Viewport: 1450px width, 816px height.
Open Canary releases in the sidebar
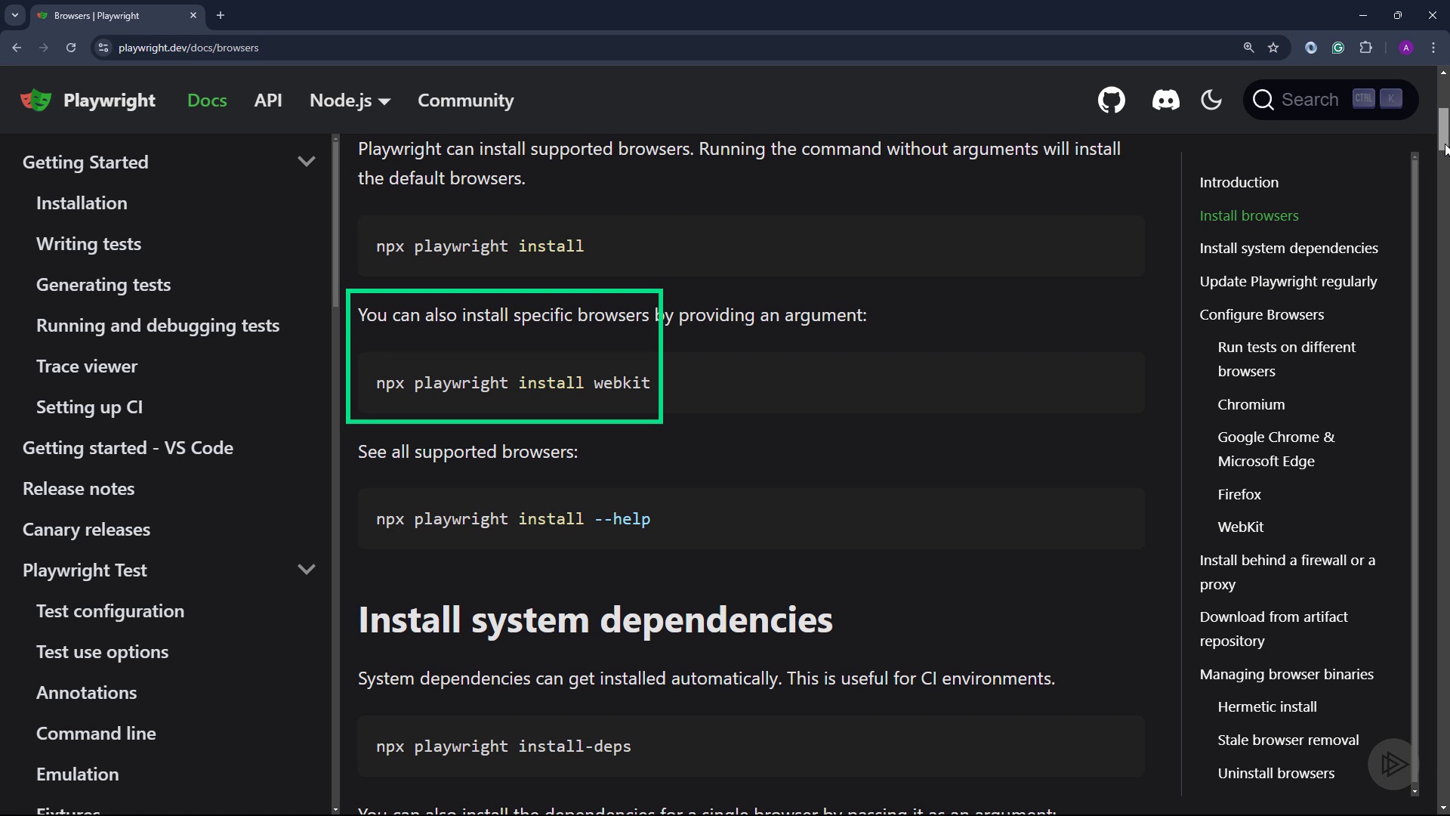pyautogui.click(x=86, y=530)
